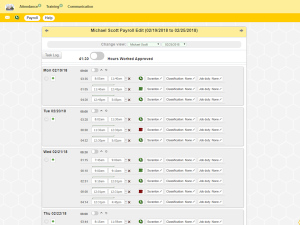The image size is (300, 225).
Task: Select the radio button for Tue 02/20/18
Action: point(46,119)
